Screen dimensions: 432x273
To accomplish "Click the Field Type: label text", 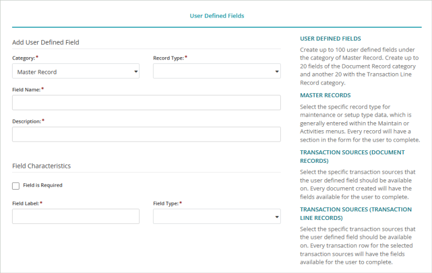I will pyautogui.click(x=166, y=203).
